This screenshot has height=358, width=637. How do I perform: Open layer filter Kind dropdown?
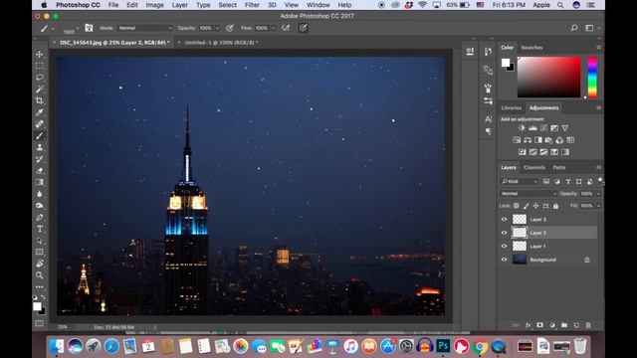(520, 181)
